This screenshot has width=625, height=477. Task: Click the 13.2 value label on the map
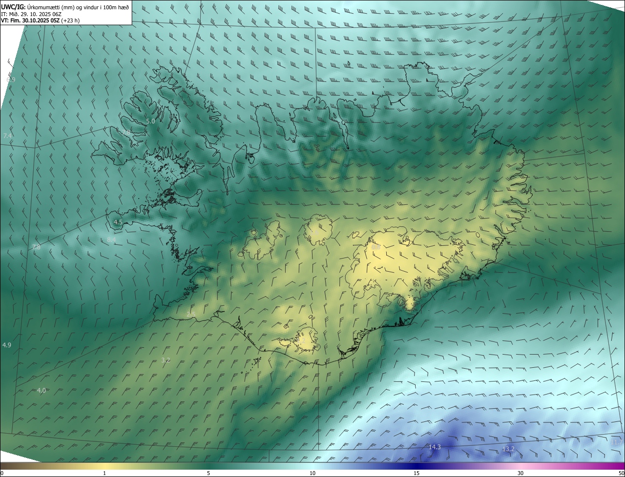tap(508, 448)
